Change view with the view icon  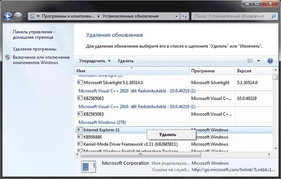pos(250,61)
